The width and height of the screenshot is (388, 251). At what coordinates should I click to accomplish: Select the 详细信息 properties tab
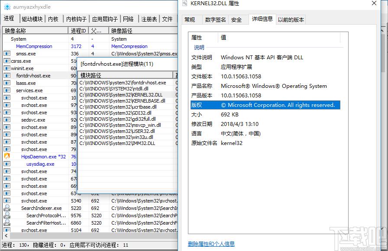click(x=262, y=19)
